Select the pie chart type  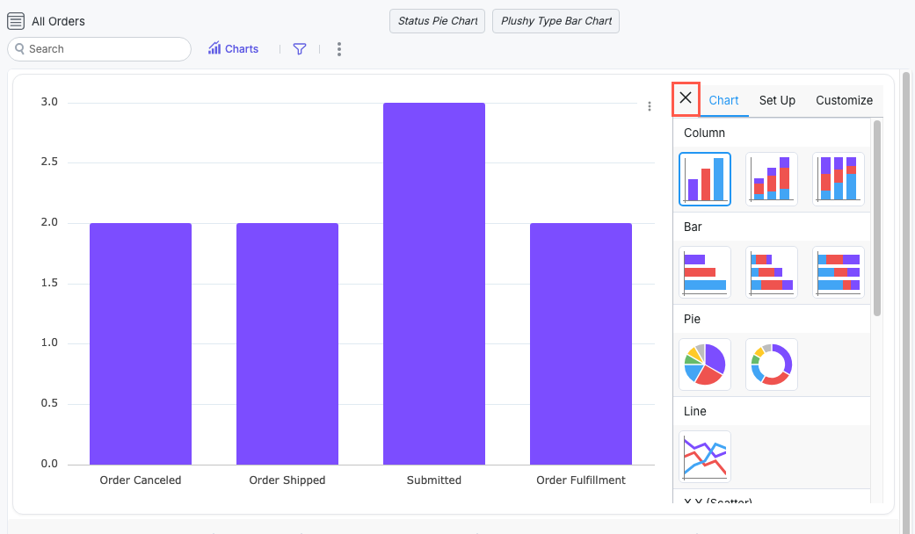point(705,364)
